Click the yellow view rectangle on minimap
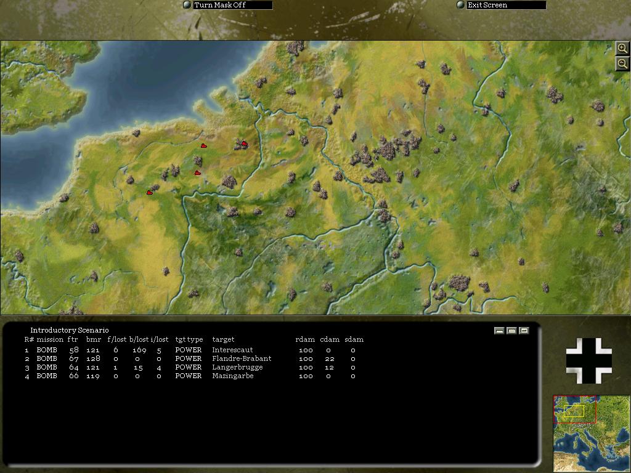This screenshot has height=473, width=631. click(574, 411)
